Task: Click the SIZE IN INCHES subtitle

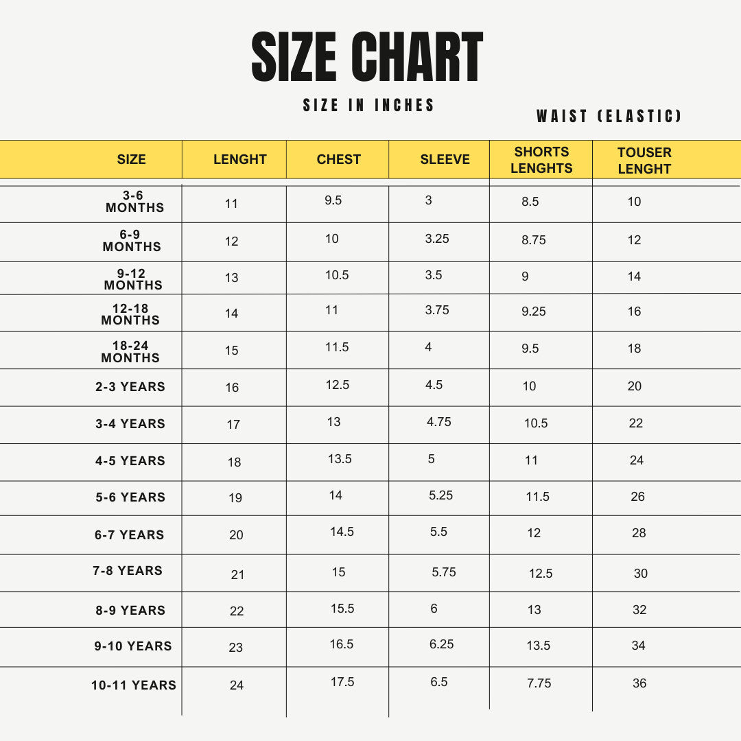Action: (369, 105)
